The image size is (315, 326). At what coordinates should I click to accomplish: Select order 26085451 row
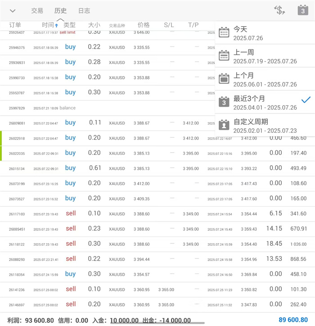157,229
